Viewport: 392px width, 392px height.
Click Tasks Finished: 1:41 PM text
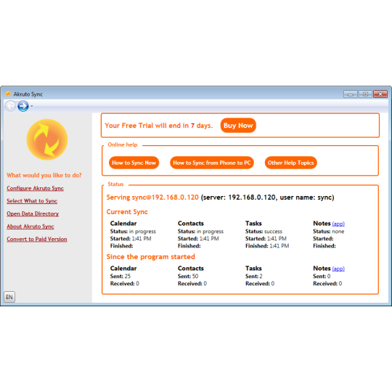(267, 246)
